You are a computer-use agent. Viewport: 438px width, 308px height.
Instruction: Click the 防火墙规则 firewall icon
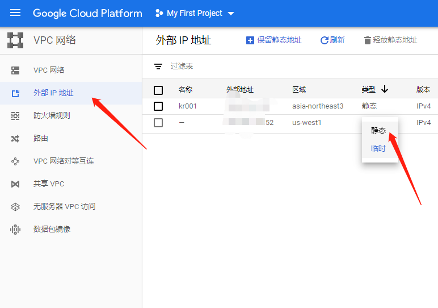(15, 115)
